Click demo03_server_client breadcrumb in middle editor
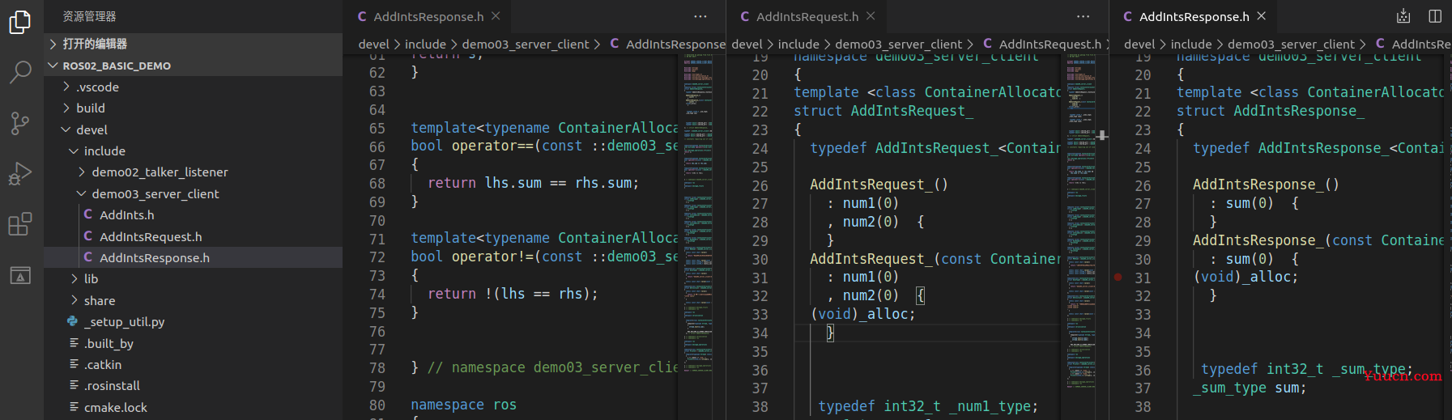 (x=899, y=45)
